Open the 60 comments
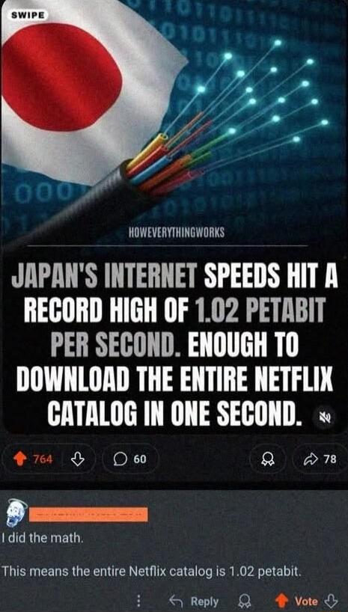The height and width of the screenshot is (612, 348). pyautogui.click(x=130, y=459)
